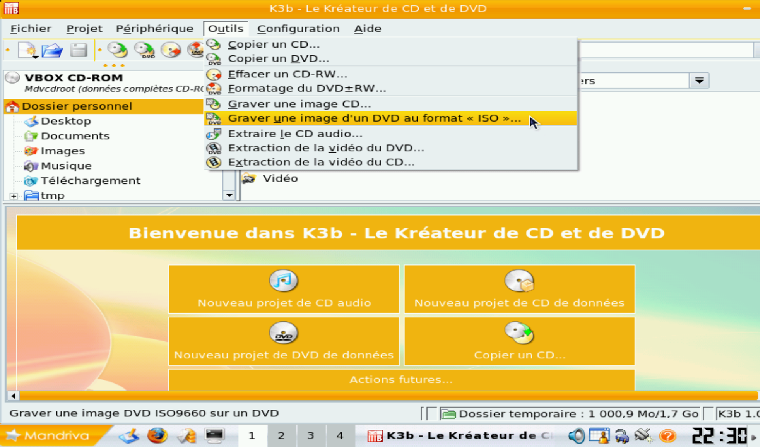Close the open Outils menu
760x447 pixels.
(225, 28)
